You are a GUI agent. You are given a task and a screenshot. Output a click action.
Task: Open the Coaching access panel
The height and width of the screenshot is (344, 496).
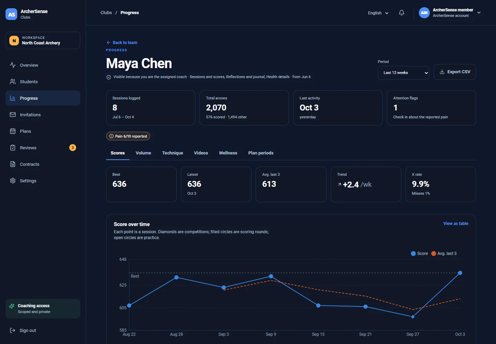click(43, 309)
